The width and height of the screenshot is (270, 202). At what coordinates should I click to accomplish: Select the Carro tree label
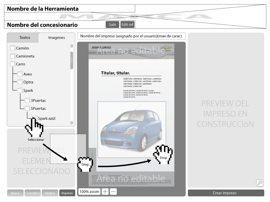coord(21,64)
